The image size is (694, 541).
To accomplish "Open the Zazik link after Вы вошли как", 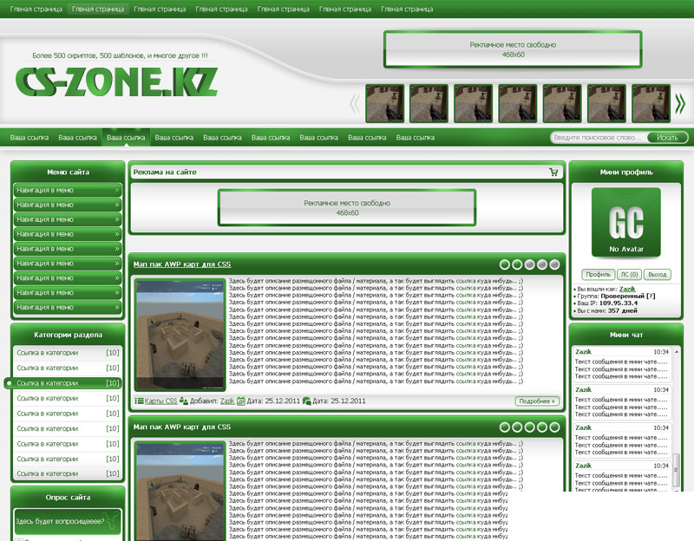I will pyautogui.click(x=627, y=289).
